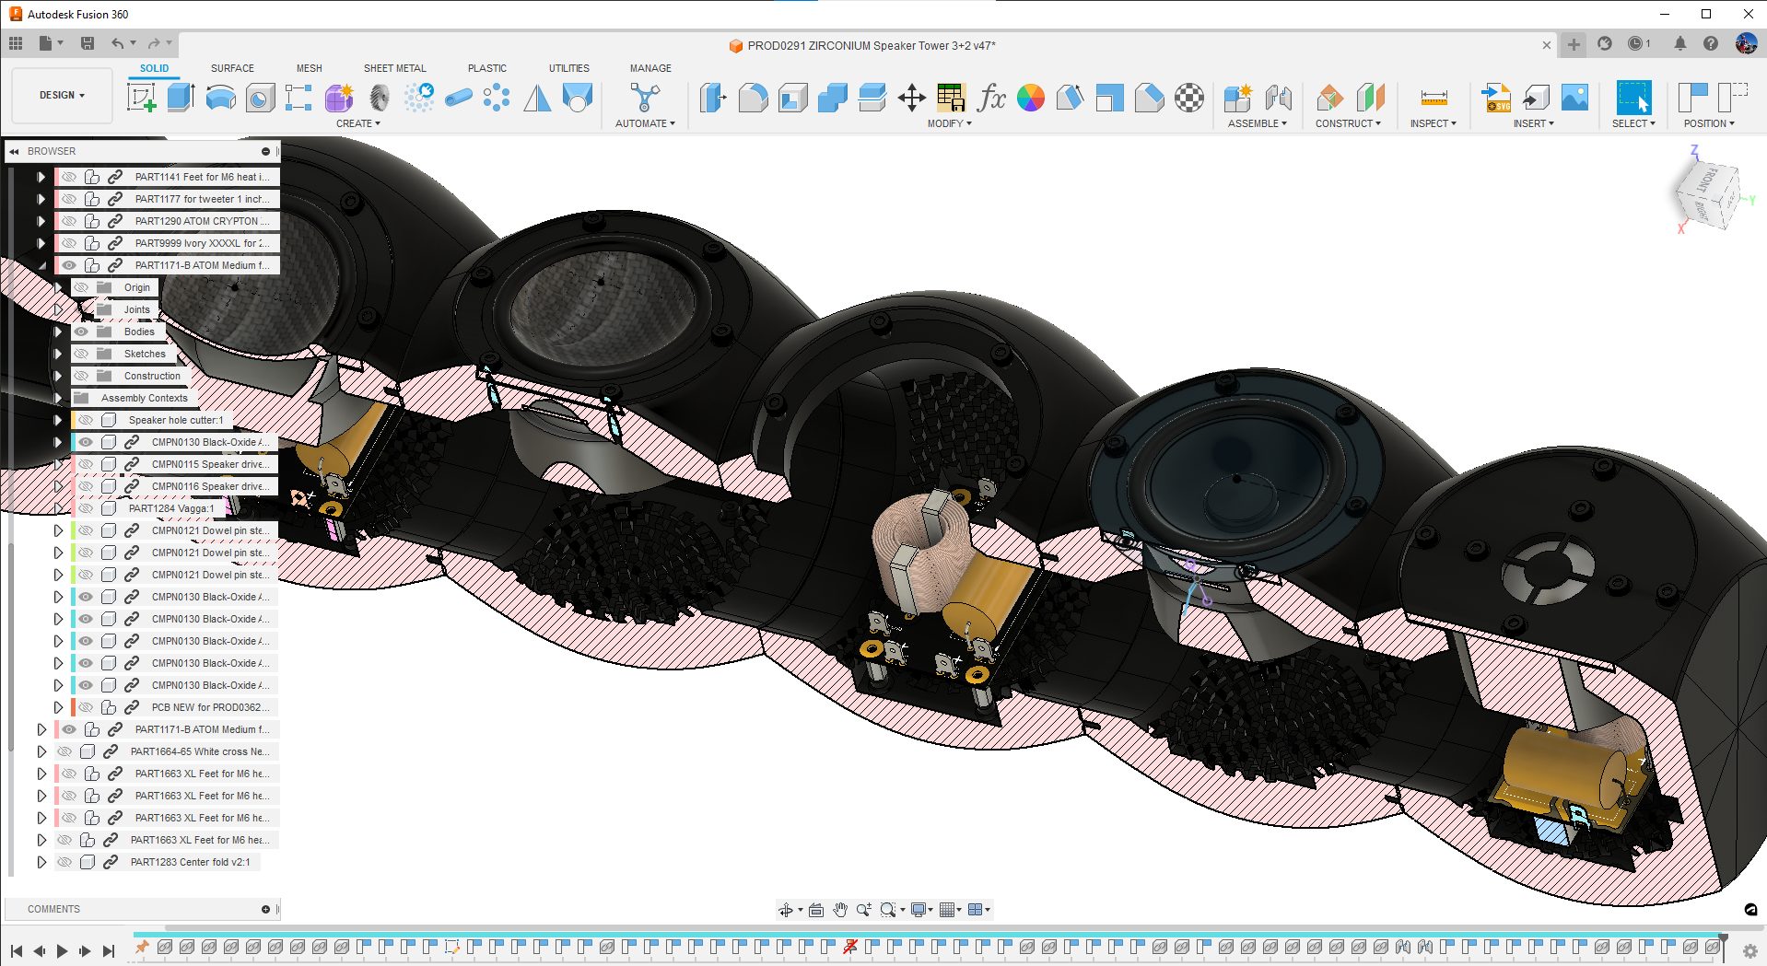Select the Measure tool under Inspect

click(1433, 97)
